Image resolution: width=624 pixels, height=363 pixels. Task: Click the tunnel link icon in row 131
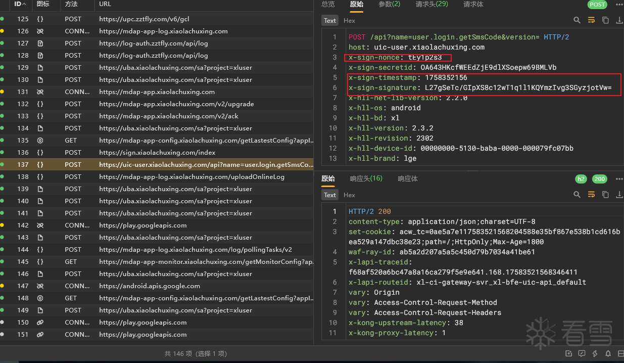pyautogui.click(x=40, y=92)
